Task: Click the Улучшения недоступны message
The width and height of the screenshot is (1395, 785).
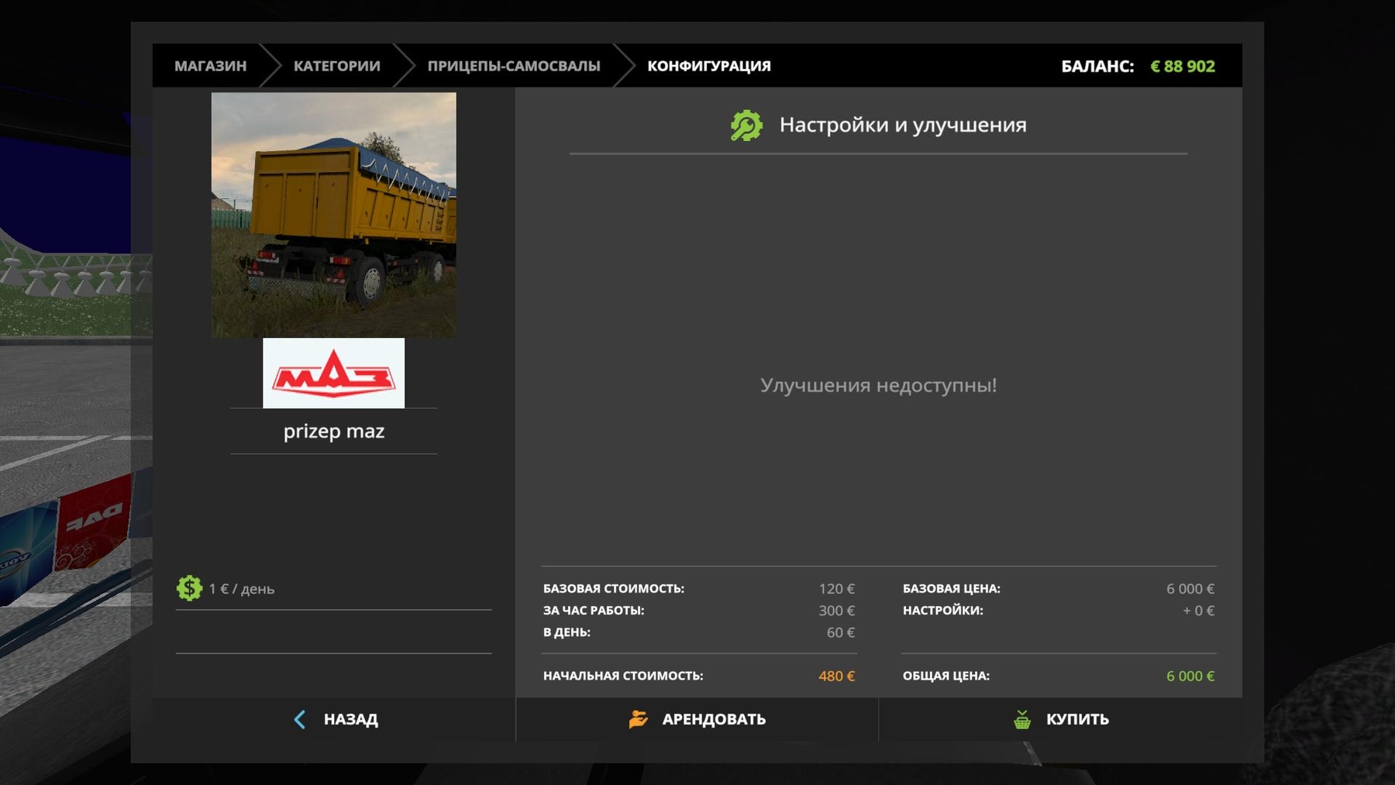Action: coord(878,385)
